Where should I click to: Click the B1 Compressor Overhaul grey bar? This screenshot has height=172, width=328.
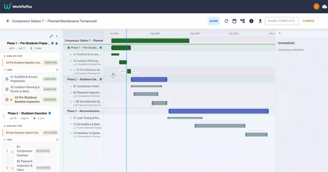pyautogui.click(x=146, y=86)
